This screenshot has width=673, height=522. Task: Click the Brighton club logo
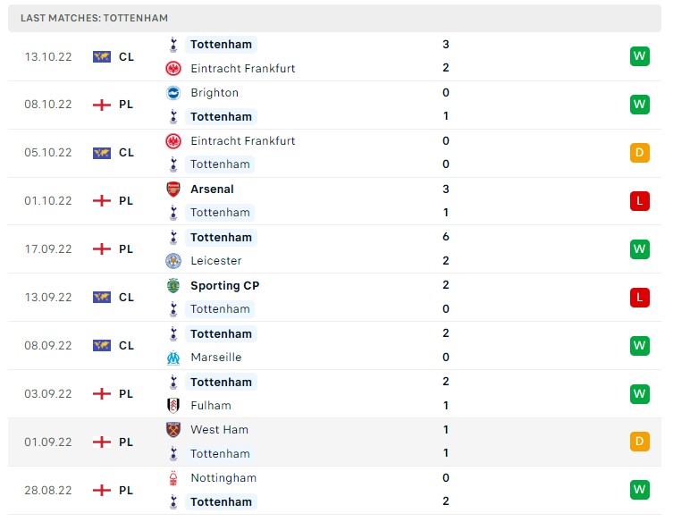click(x=173, y=93)
